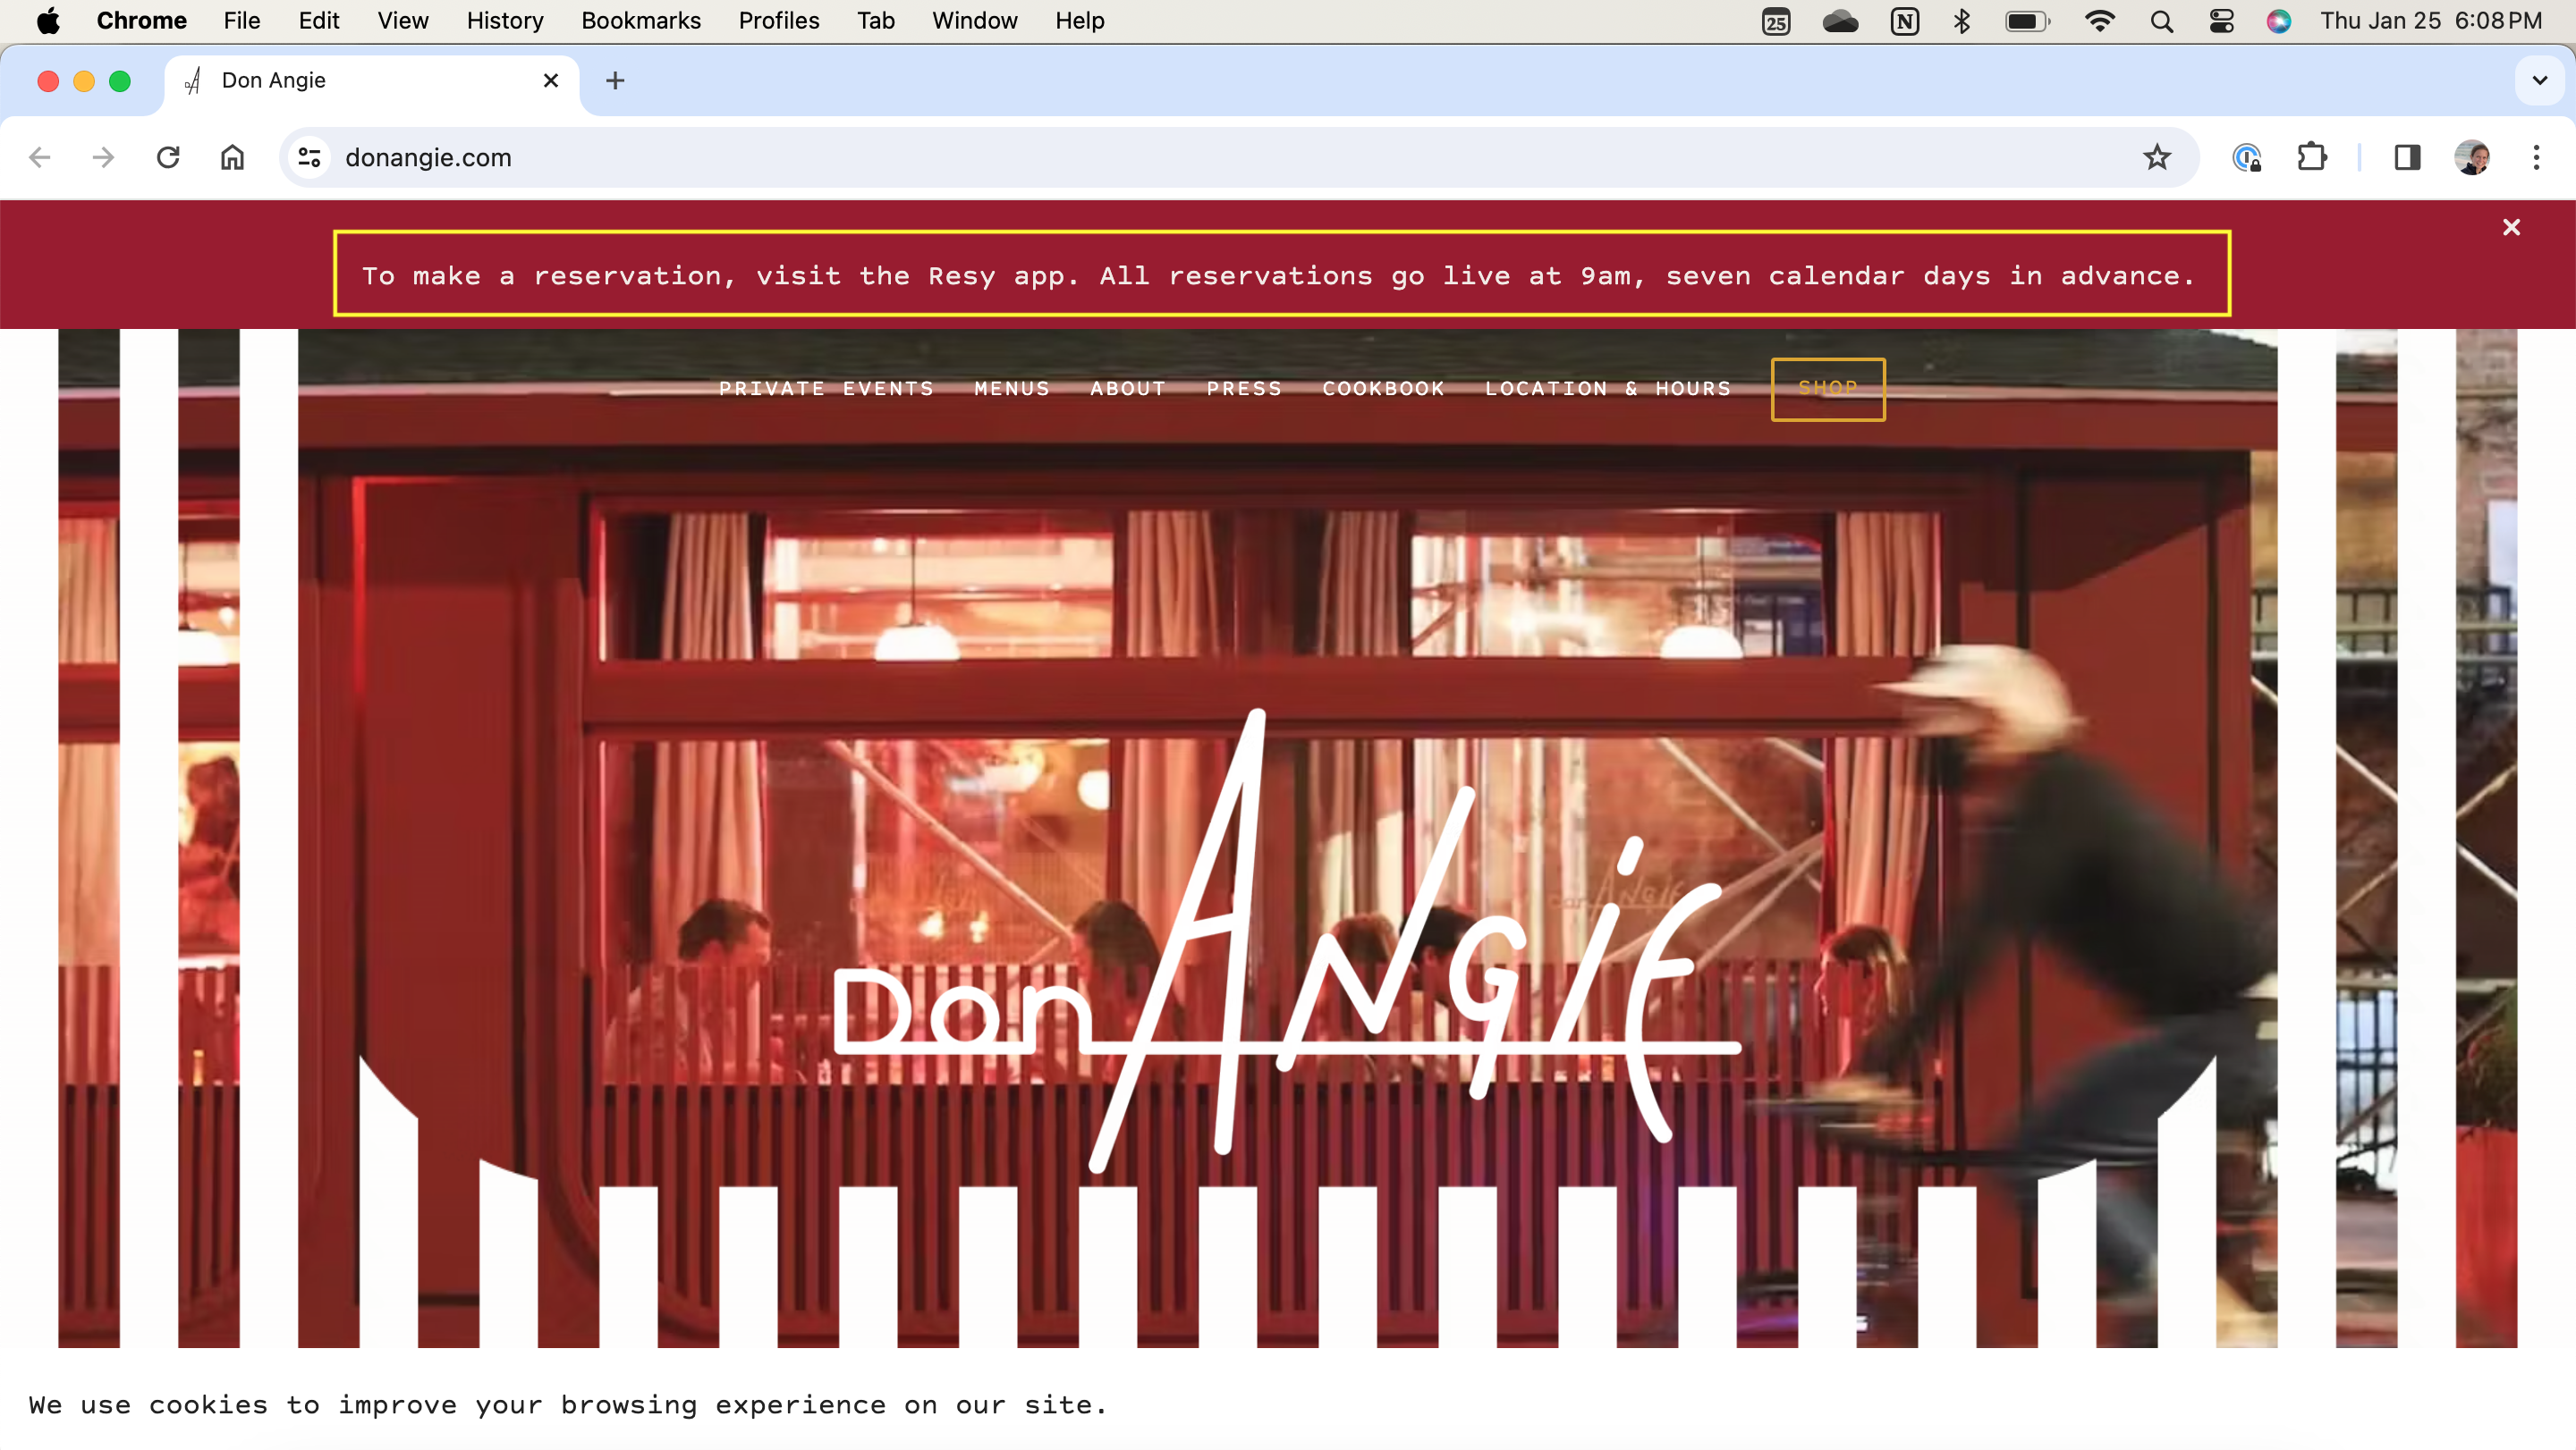Open the Private Events page
The image size is (2576, 1450).
click(x=826, y=389)
